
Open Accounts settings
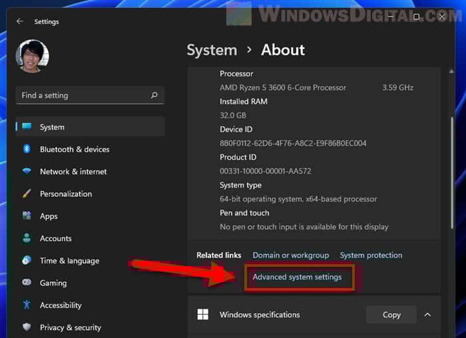tap(55, 238)
